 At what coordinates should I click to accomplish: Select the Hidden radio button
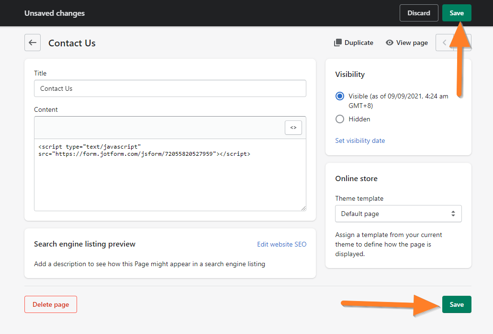340,119
